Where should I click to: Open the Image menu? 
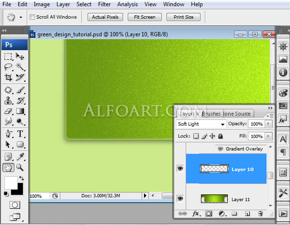(42, 4)
